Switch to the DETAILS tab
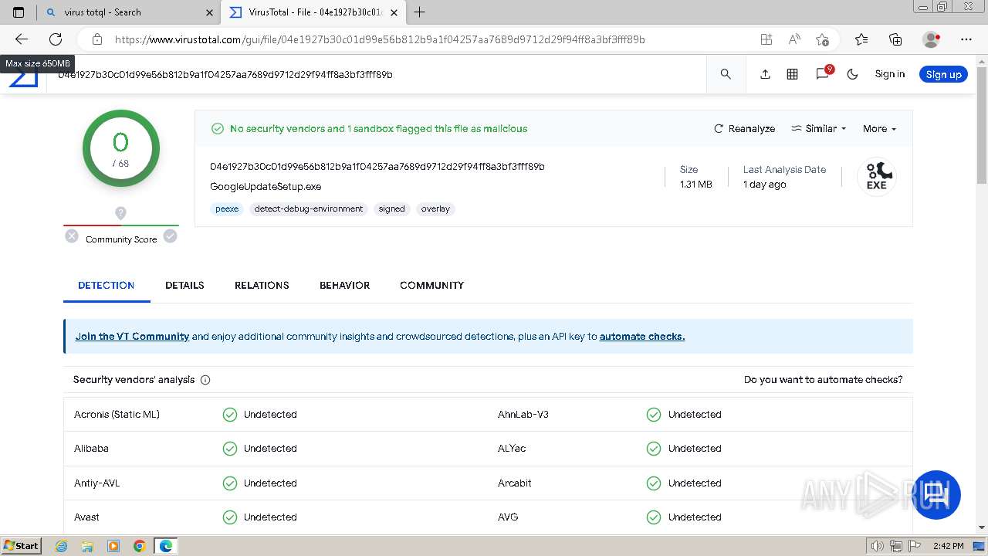 (x=184, y=285)
